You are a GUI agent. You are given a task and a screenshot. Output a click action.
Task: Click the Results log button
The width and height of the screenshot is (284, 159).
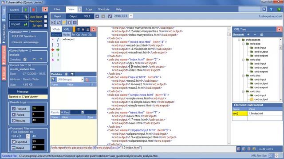20,121
